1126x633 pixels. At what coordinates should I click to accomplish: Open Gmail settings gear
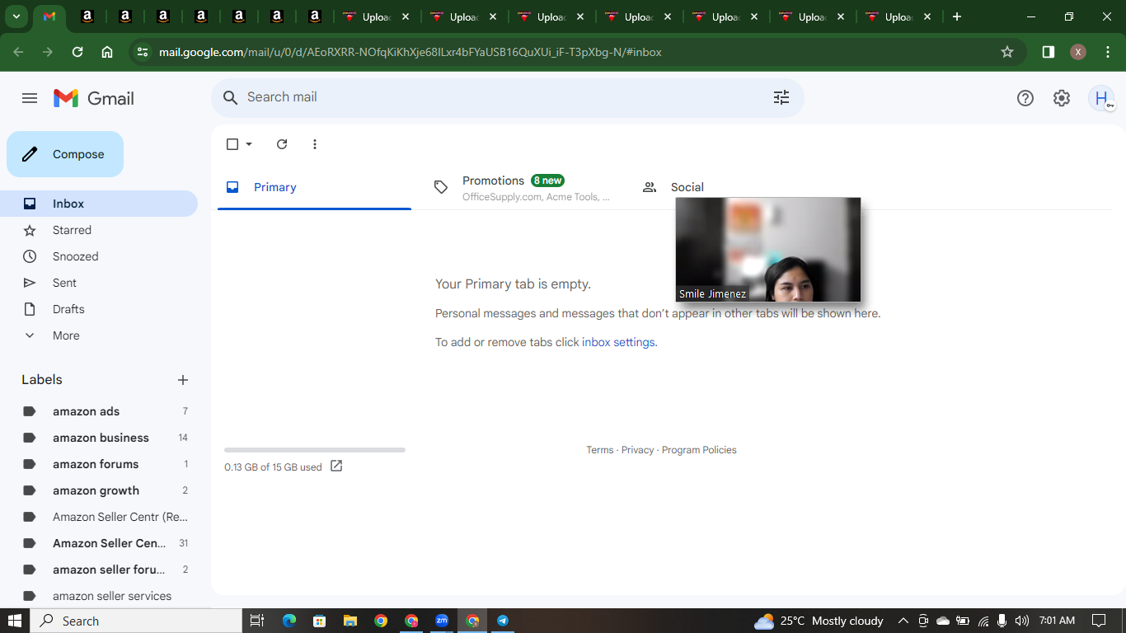(1062, 98)
